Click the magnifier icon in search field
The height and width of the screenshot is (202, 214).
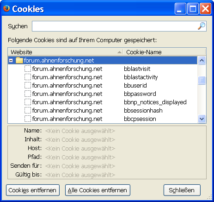pyautogui.click(x=202, y=26)
